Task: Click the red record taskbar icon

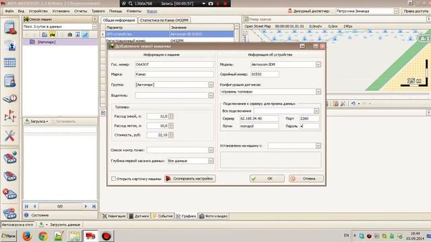Action: tap(106, 236)
